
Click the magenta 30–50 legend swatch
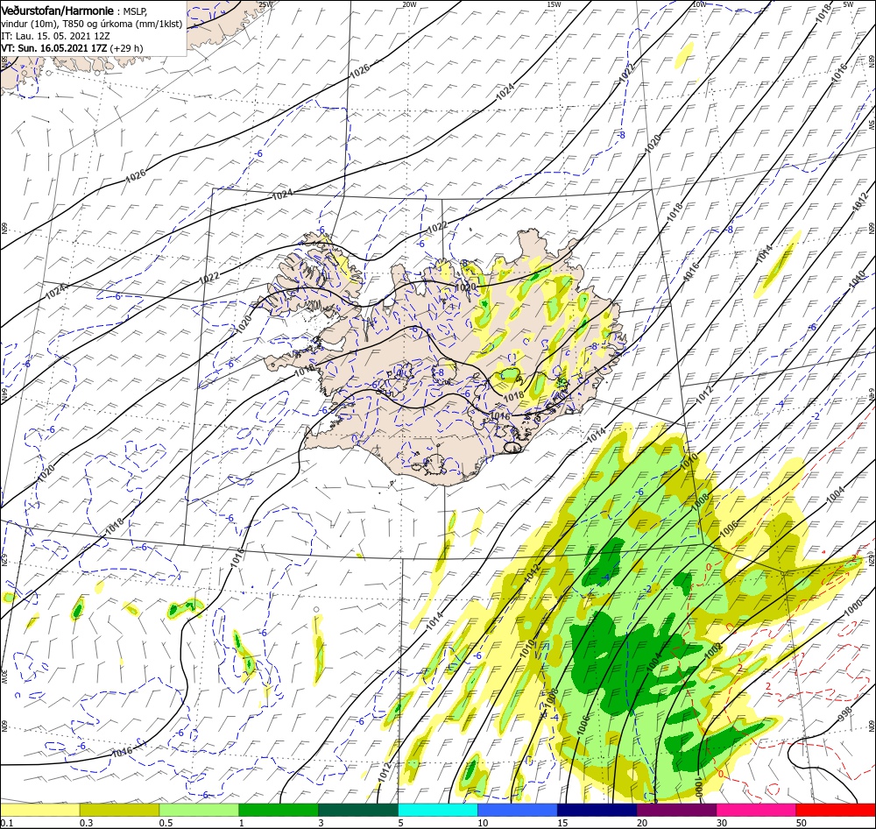click(756, 810)
